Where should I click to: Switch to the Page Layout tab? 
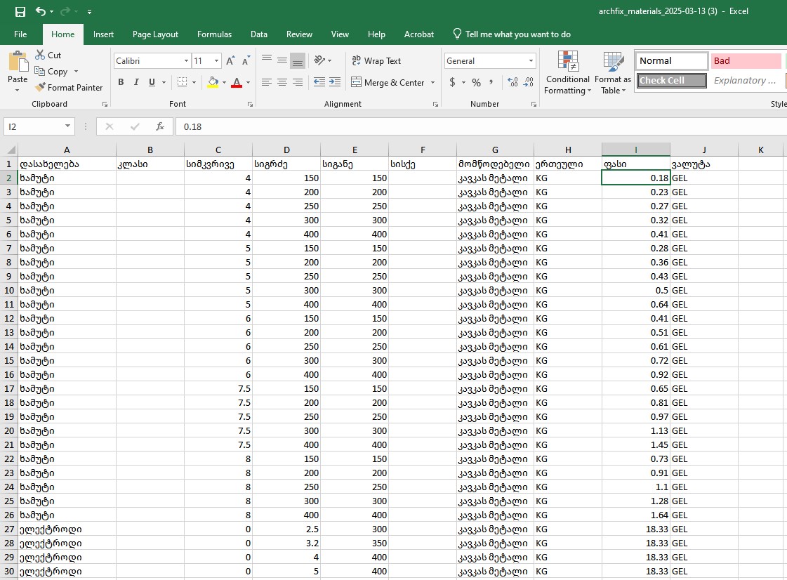[x=156, y=34]
